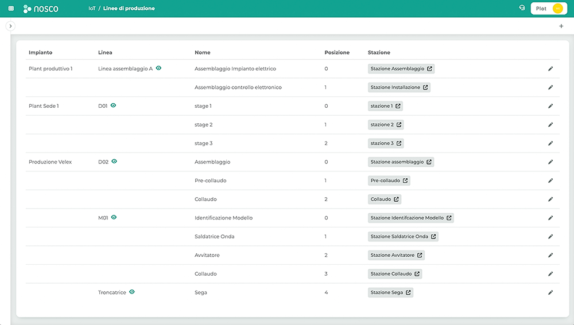The width and height of the screenshot is (574, 325).
Task: Click the yellow user avatar circle
Action: point(557,9)
